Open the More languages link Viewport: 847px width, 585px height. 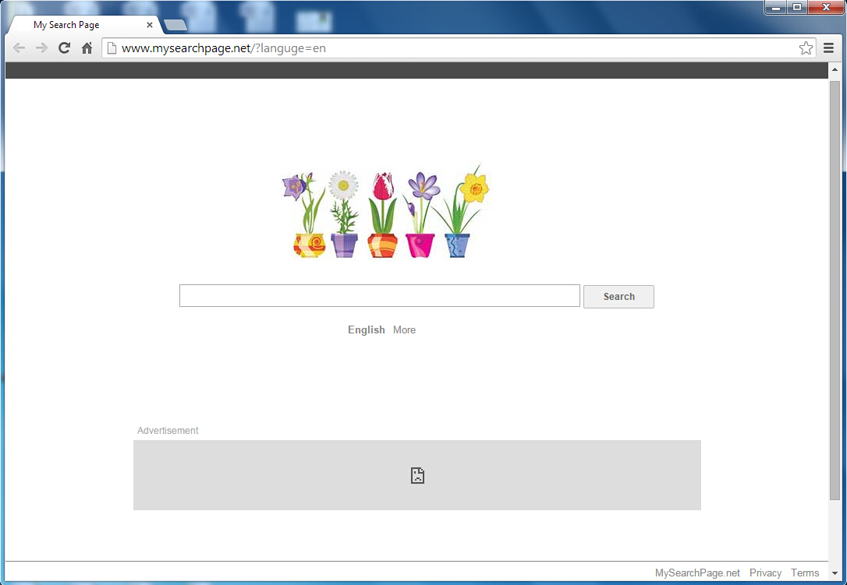pyautogui.click(x=405, y=330)
